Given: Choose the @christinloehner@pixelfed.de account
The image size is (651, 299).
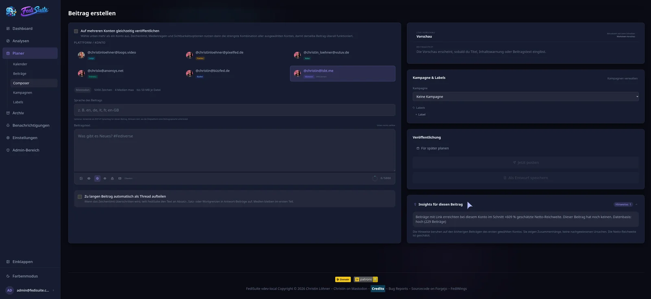Looking at the screenshot, I should (235, 55).
